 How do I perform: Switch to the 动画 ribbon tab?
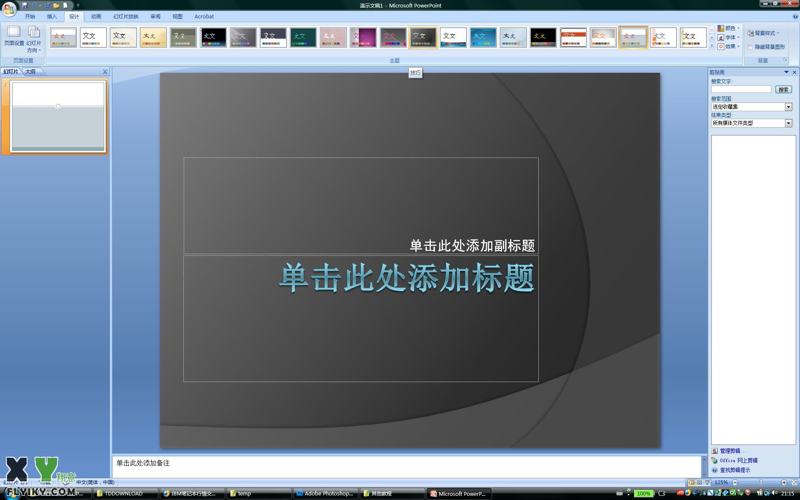coord(96,17)
